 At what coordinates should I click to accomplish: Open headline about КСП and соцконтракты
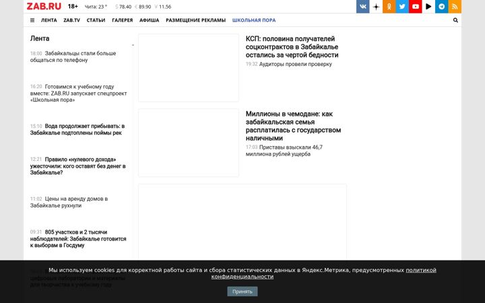[292, 46]
